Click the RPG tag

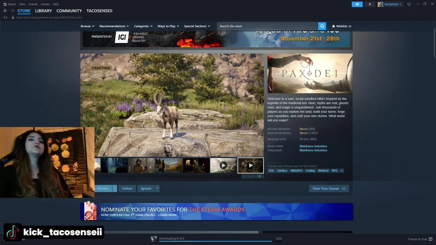coord(335,170)
